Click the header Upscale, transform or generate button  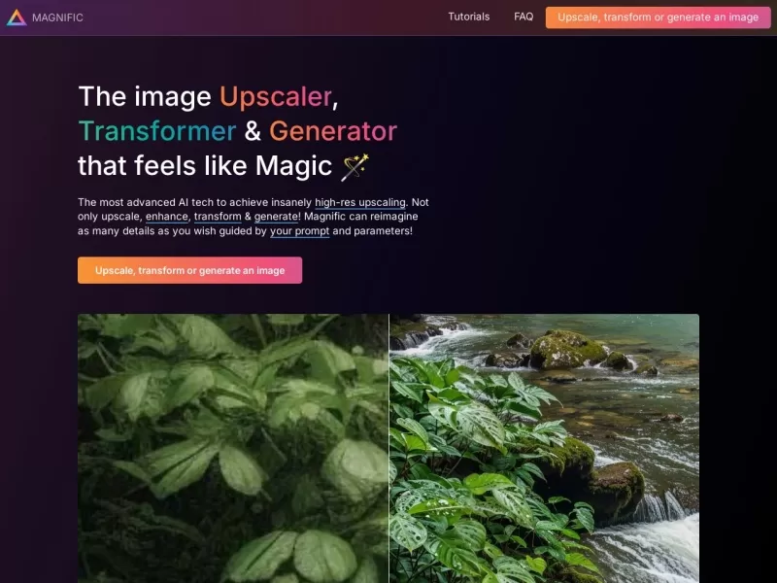click(x=658, y=17)
